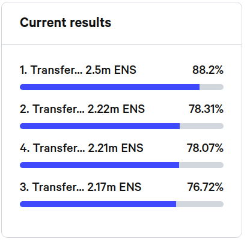247x242 pixels.
Task: Click the divider line below the Current results header
Action: [x=121, y=44]
